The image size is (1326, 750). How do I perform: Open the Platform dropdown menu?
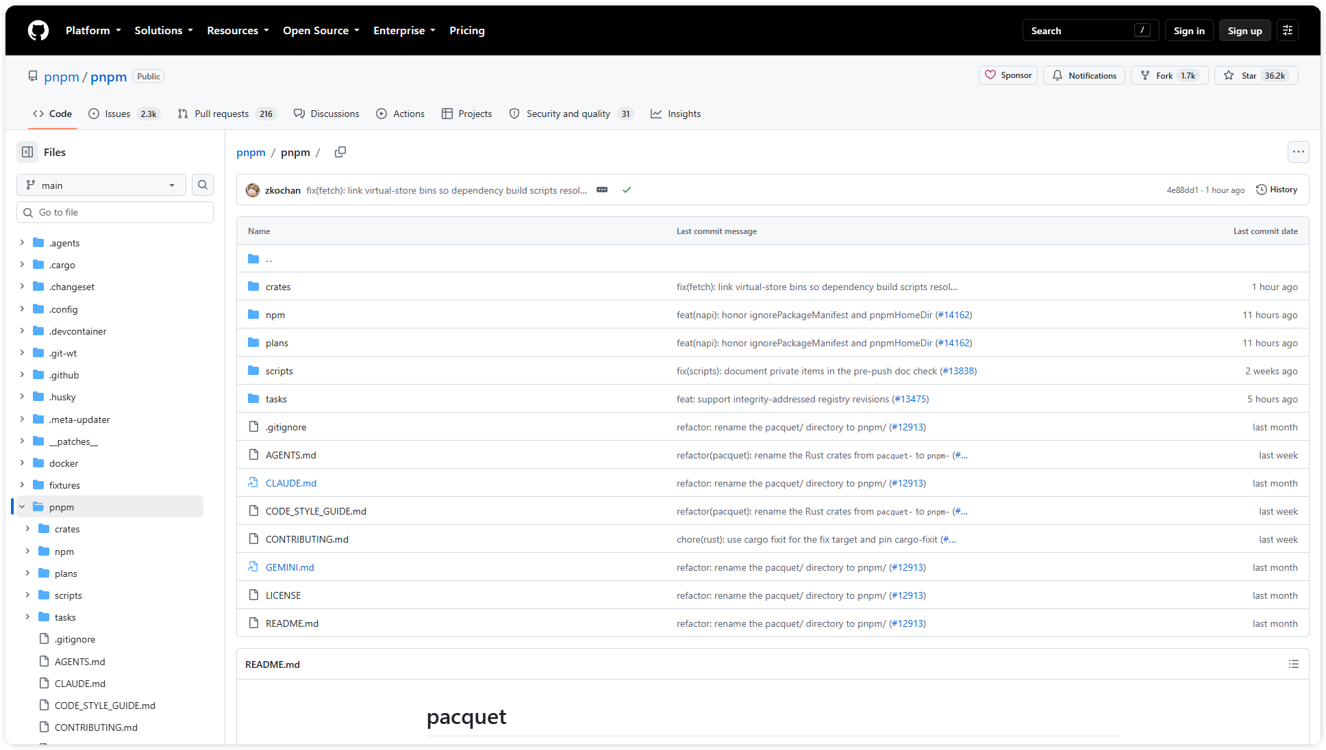(x=93, y=30)
